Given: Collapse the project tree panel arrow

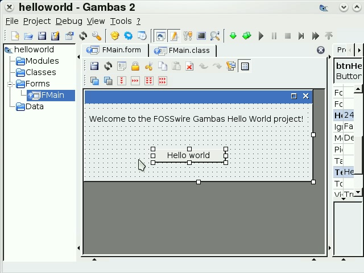Looking at the screenshot, I should [78, 57].
